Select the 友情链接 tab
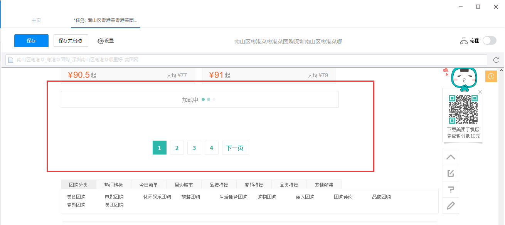505x225 pixels. pyautogui.click(x=324, y=185)
